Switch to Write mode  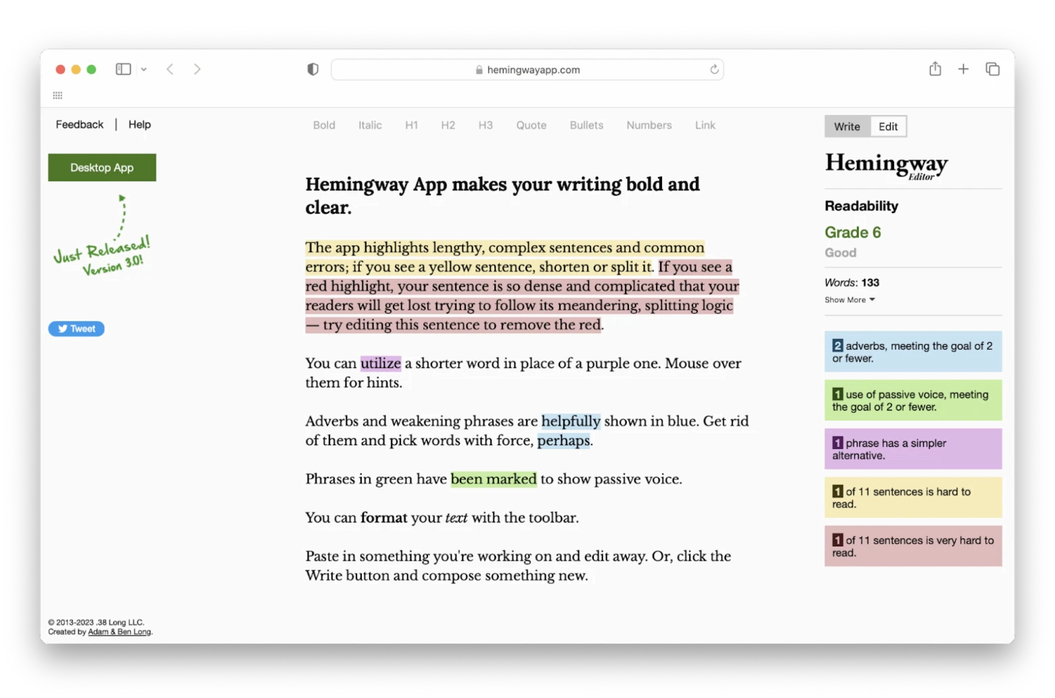click(x=847, y=126)
